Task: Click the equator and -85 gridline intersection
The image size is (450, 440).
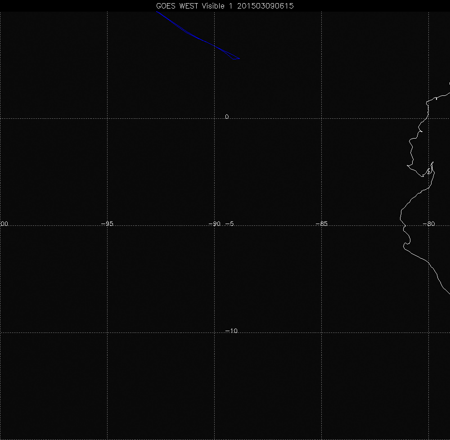Action: [322, 118]
